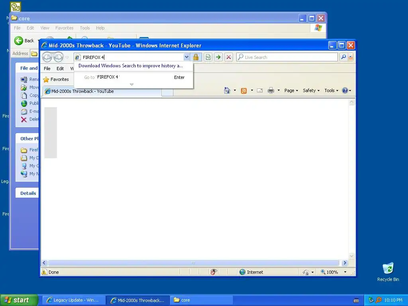Image resolution: width=408 pixels, height=306 pixels.
Task: Open File menu in core window
Action: click(17, 28)
